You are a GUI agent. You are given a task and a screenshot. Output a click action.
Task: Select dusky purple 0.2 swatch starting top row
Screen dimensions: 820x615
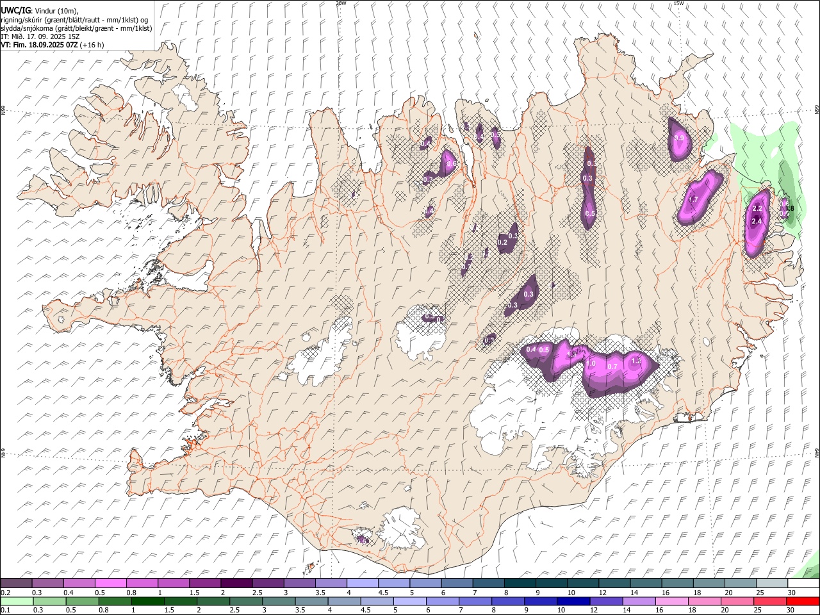17,584
